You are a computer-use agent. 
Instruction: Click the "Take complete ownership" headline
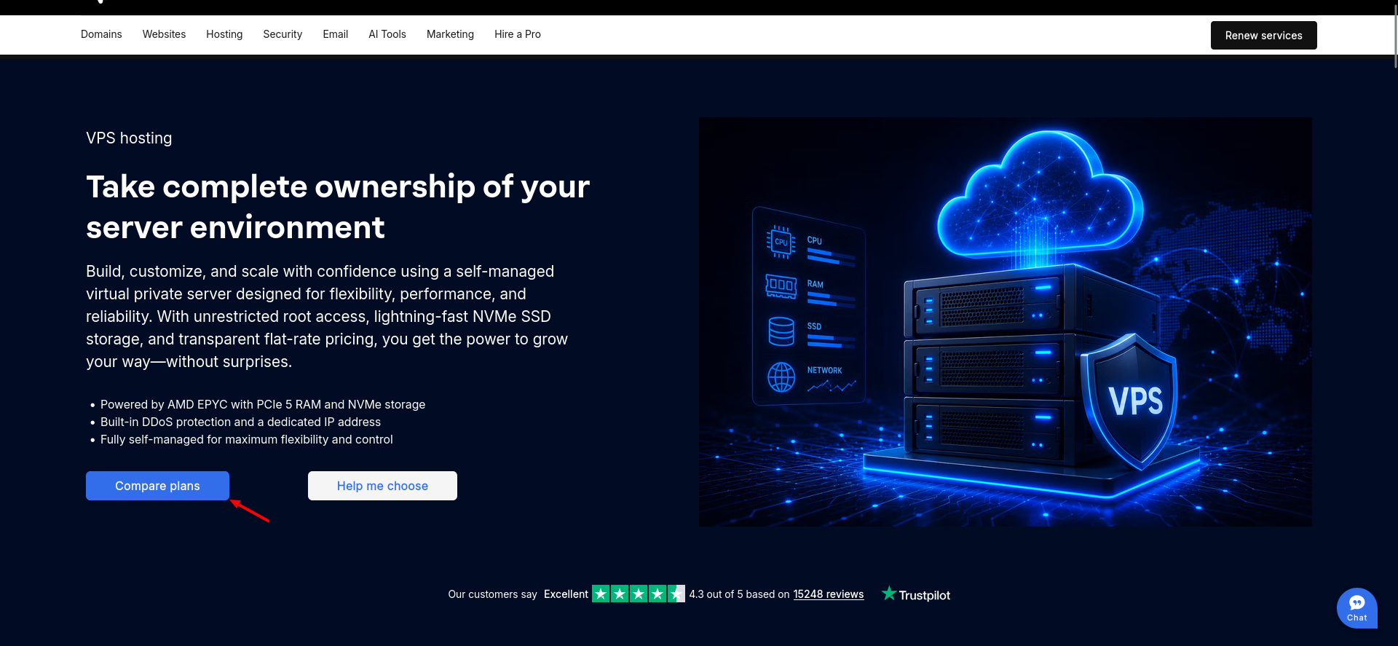(x=338, y=207)
